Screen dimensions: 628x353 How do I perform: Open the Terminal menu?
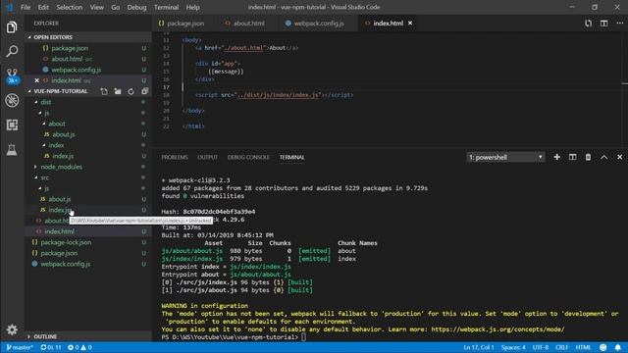166,7
